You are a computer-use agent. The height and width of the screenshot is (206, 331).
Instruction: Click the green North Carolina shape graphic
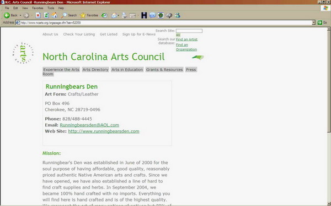tap(198, 57)
